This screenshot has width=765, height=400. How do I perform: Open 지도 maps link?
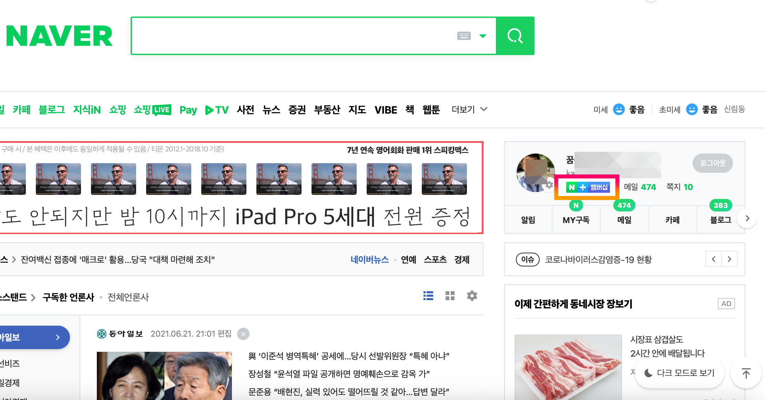pos(357,110)
